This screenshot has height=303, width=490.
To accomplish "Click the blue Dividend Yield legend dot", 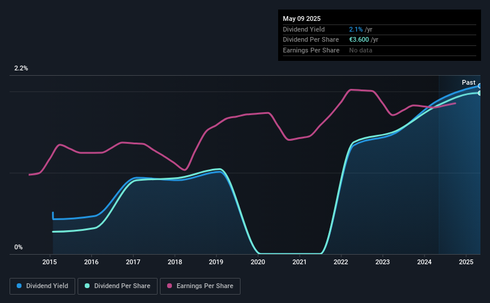I will 19,286.
